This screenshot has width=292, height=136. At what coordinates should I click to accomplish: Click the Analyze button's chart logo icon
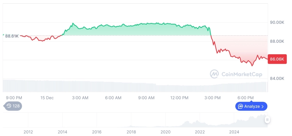240,106
